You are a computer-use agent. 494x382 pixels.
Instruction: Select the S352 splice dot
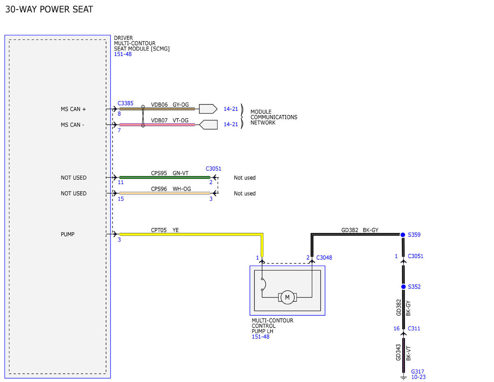click(403, 286)
